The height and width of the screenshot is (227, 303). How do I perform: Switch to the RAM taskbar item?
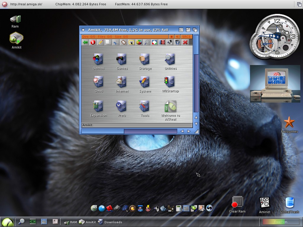tap(70, 222)
